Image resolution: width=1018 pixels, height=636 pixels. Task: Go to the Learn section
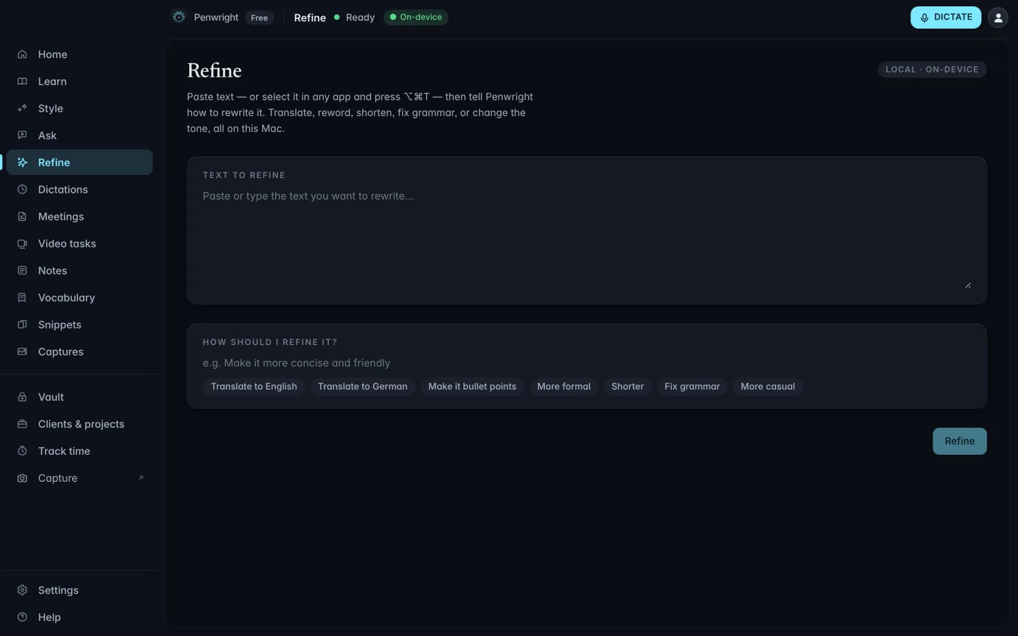point(52,81)
